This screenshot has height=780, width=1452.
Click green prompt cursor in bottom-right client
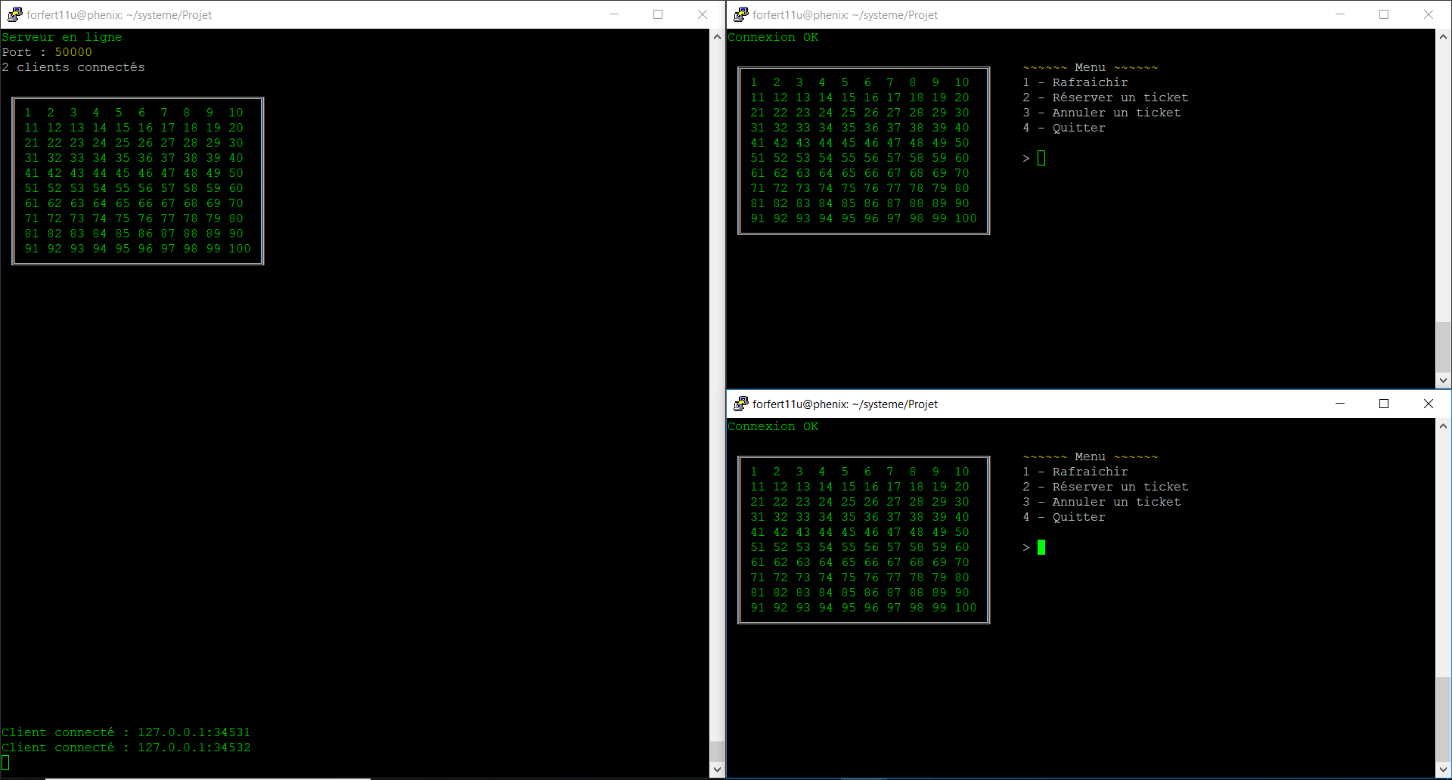coord(1041,547)
